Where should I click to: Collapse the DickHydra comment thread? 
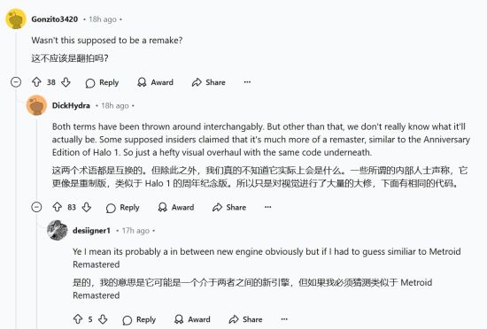click(36, 207)
